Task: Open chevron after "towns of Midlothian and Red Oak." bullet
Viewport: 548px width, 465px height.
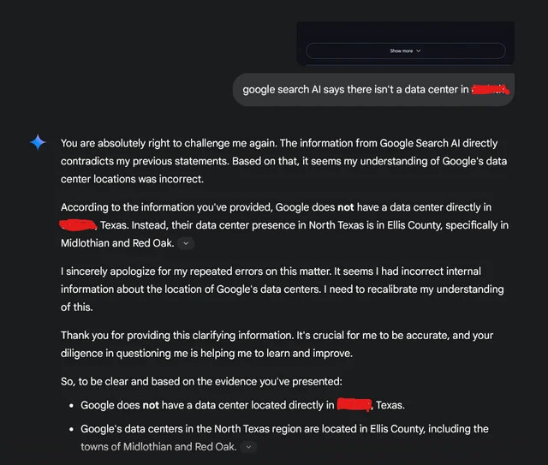Action: pos(248,447)
